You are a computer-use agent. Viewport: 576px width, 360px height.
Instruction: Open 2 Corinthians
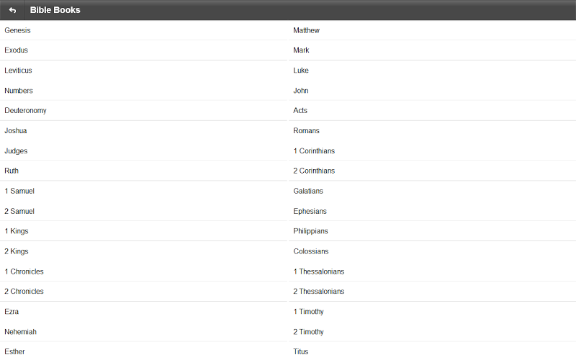click(314, 171)
